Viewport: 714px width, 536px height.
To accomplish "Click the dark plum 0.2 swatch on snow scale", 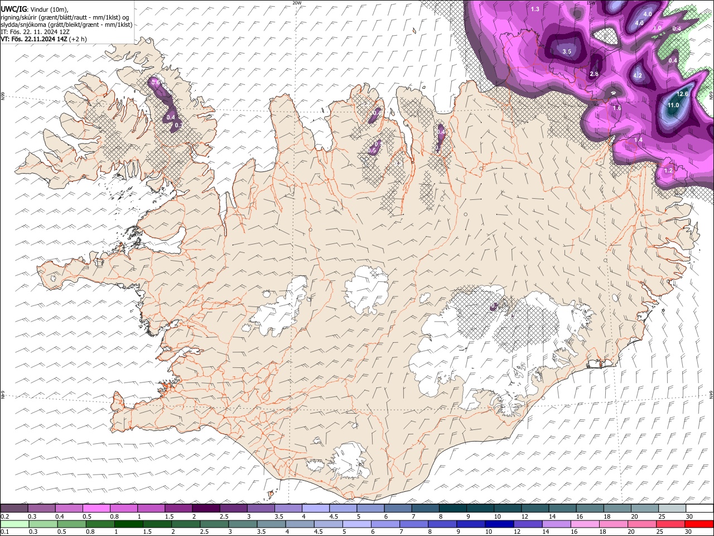I will [14, 509].
